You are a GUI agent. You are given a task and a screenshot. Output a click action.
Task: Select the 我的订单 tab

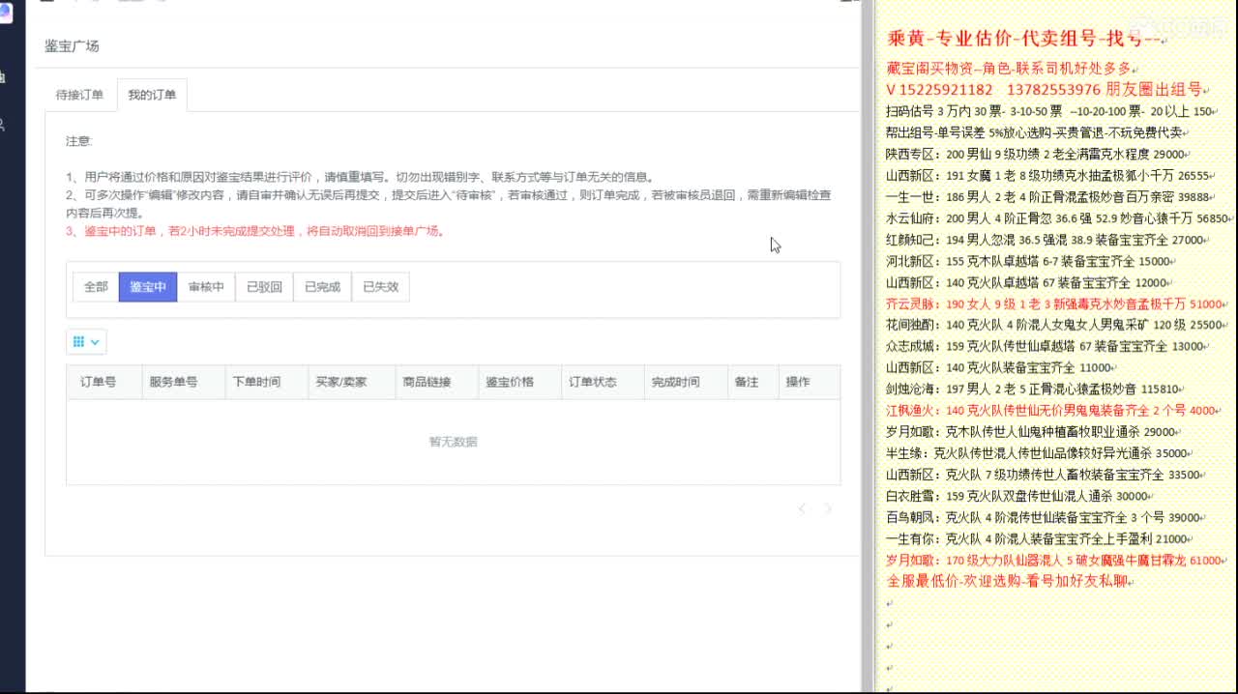(x=152, y=95)
